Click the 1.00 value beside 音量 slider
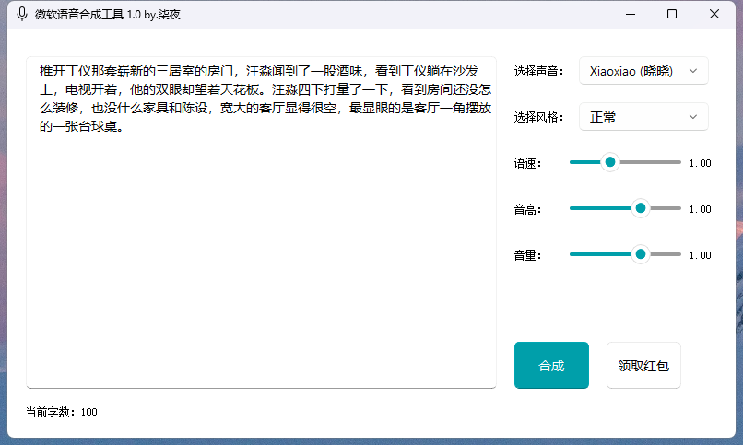Viewport: 743px width, 445px height. [700, 255]
